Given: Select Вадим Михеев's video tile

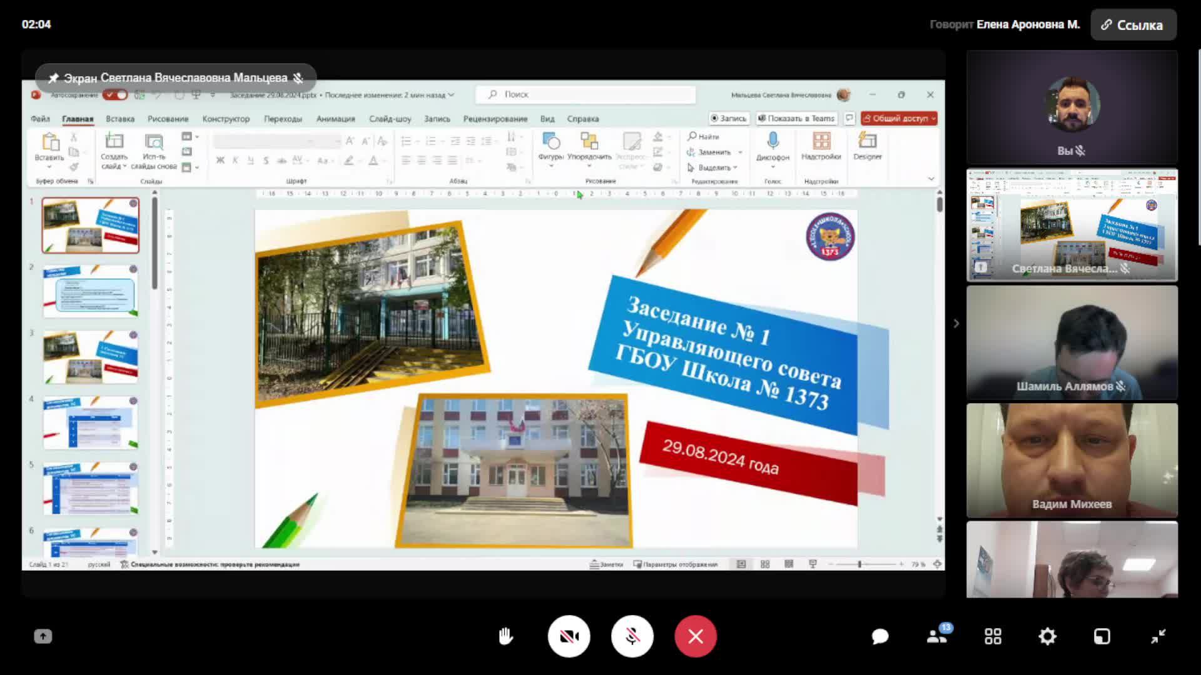Looking at the screenshot, I should point(1072,460).
